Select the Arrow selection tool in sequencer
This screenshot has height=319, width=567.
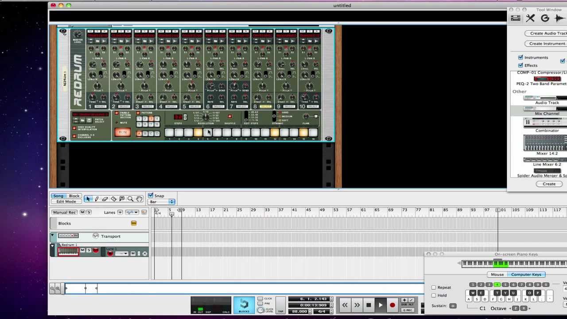(88, 199)
